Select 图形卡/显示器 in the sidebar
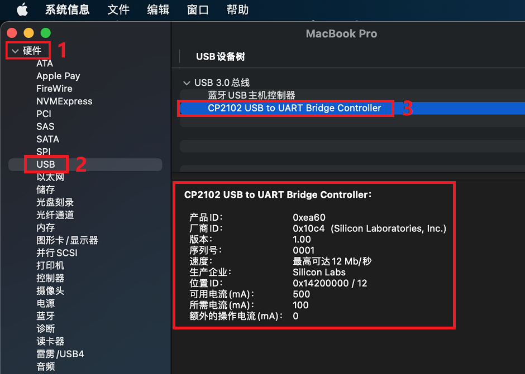The height and width of the screenshot is (374, 525). [67, 240]
